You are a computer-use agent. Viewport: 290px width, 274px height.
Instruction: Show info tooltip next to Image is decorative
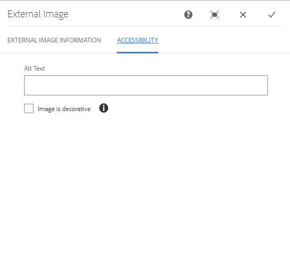click(104, 108)
